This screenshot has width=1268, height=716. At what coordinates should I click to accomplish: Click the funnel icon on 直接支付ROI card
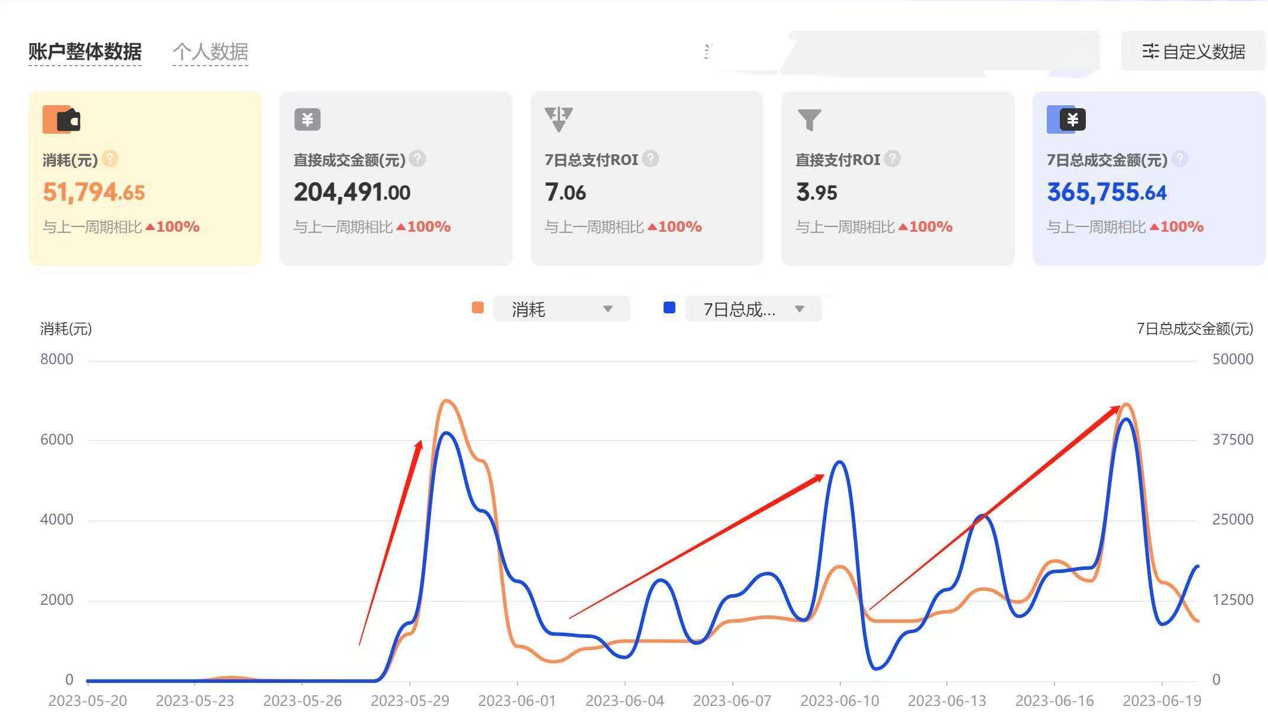coord(810,118)
